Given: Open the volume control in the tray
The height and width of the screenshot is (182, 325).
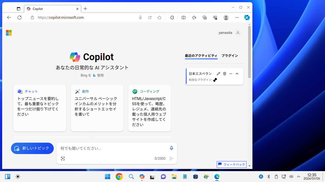Looking at the screenshot, I should click(291, 177).
